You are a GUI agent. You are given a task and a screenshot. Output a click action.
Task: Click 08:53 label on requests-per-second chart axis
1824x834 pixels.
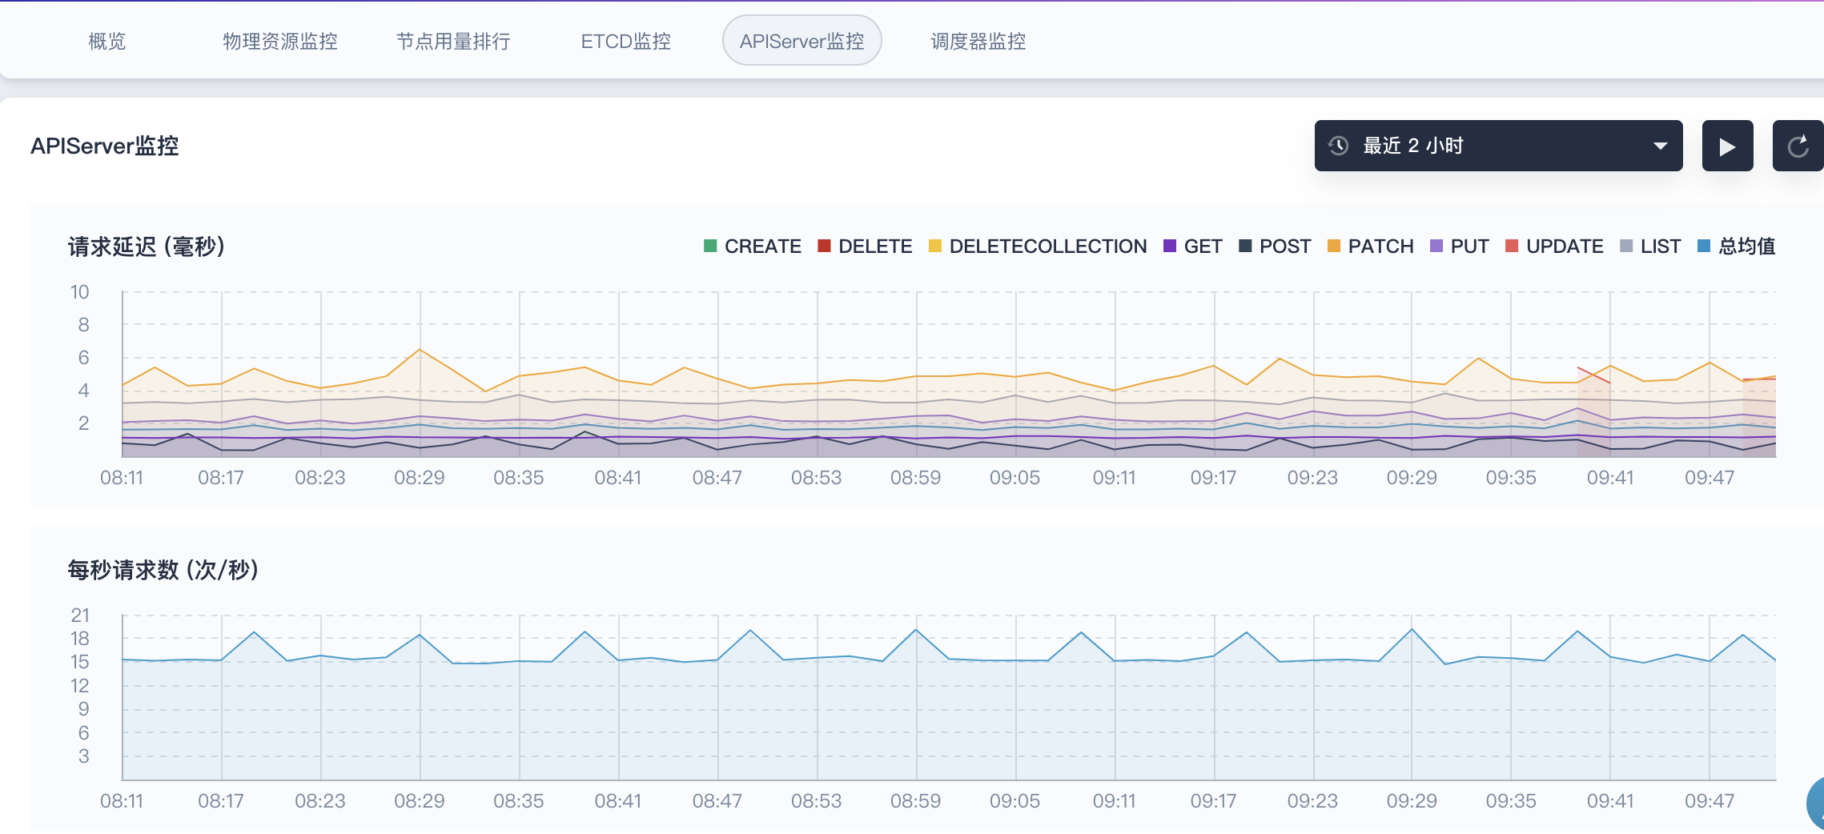point(817,801)
